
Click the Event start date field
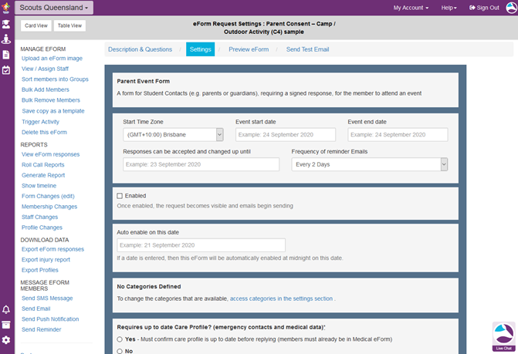286,135
